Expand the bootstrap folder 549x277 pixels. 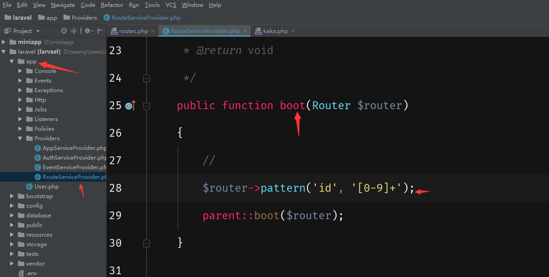[12, 196]
